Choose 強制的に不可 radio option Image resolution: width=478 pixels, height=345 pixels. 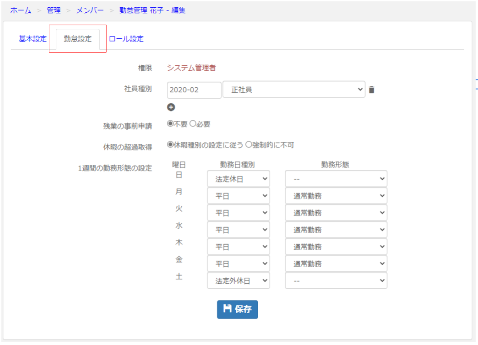pyautogui.click(x=249, y=145)
